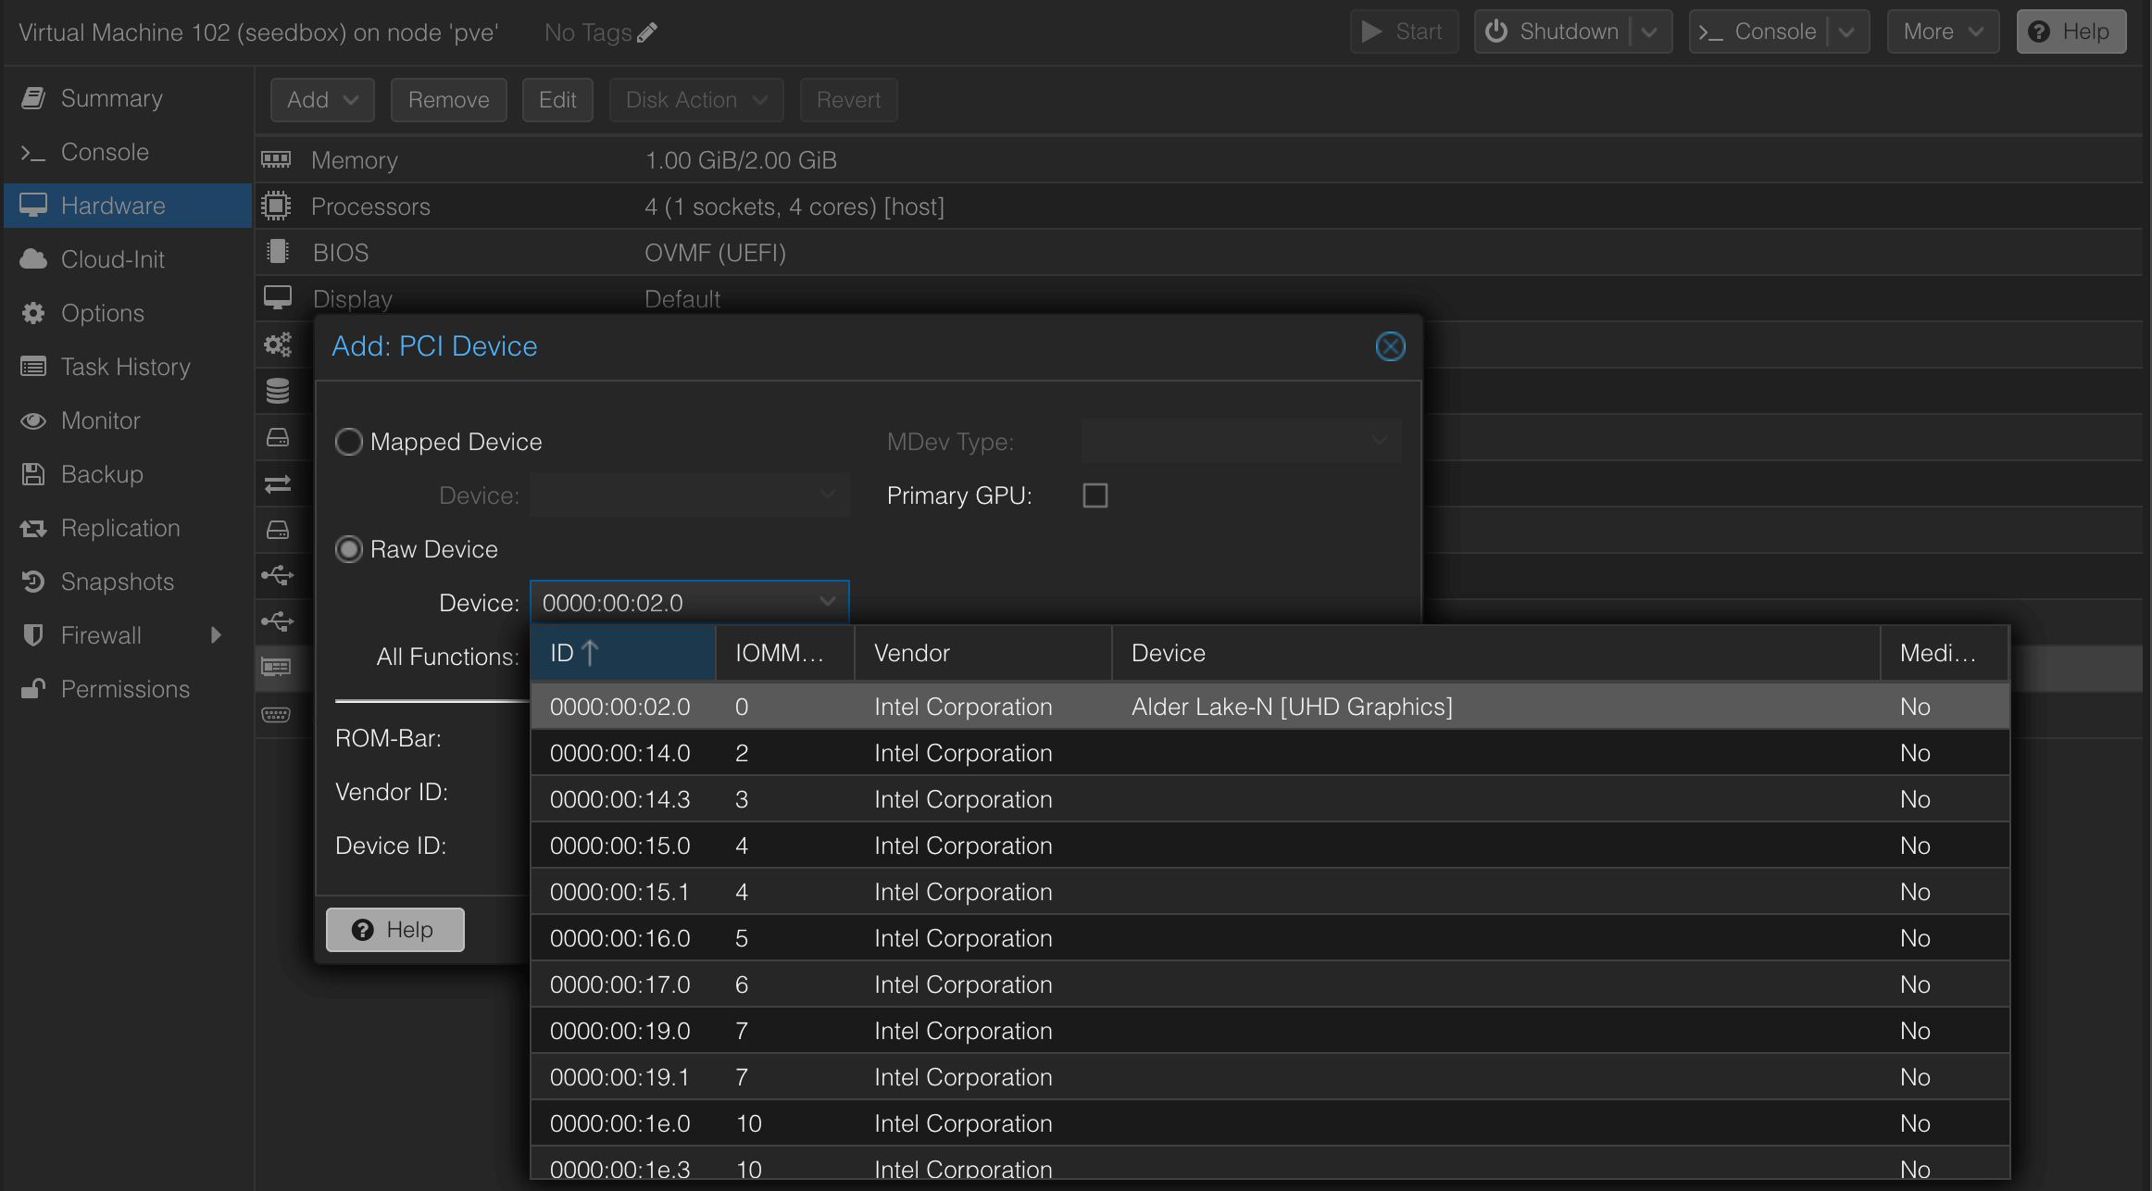Image resolution: width=2152 pixels, height=1191 pixels.
Task: Select the Mapped Device radio button
Action: [349, 442]
